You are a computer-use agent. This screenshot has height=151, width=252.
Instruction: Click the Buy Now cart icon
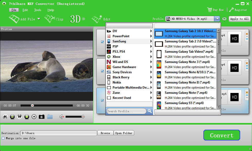point(210,10)
